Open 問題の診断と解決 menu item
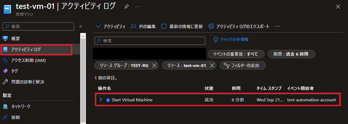348x124 pixels. 28,82
